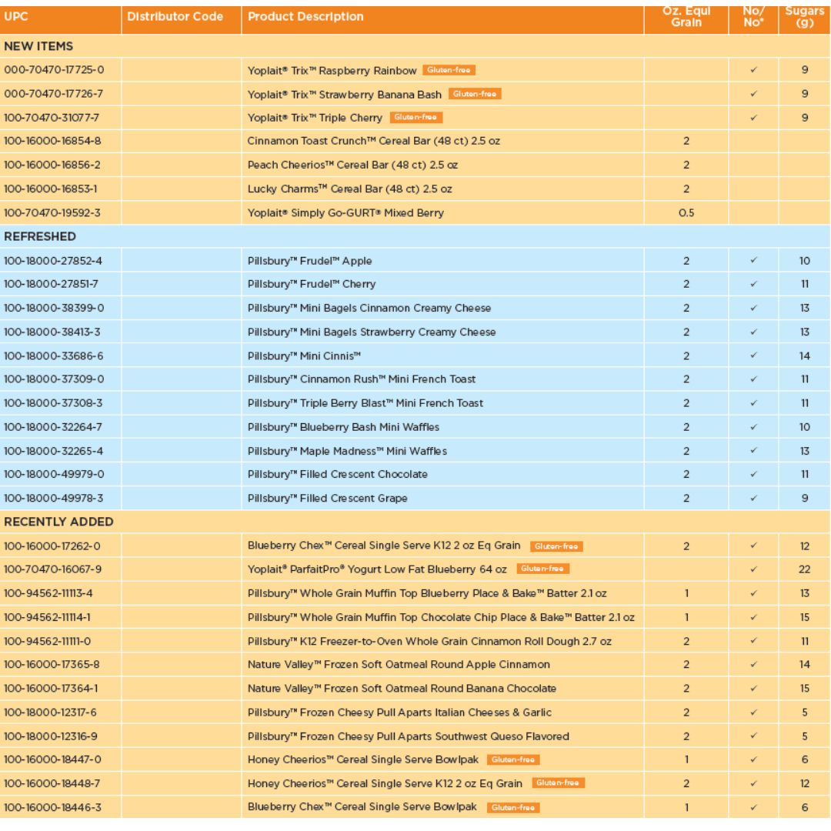Image resolution: width=831 pixels, height=831 pixels.
Task: Click the Gluten-free badge for Trix Raspberry Rainbow
Action: pos(449,70)
